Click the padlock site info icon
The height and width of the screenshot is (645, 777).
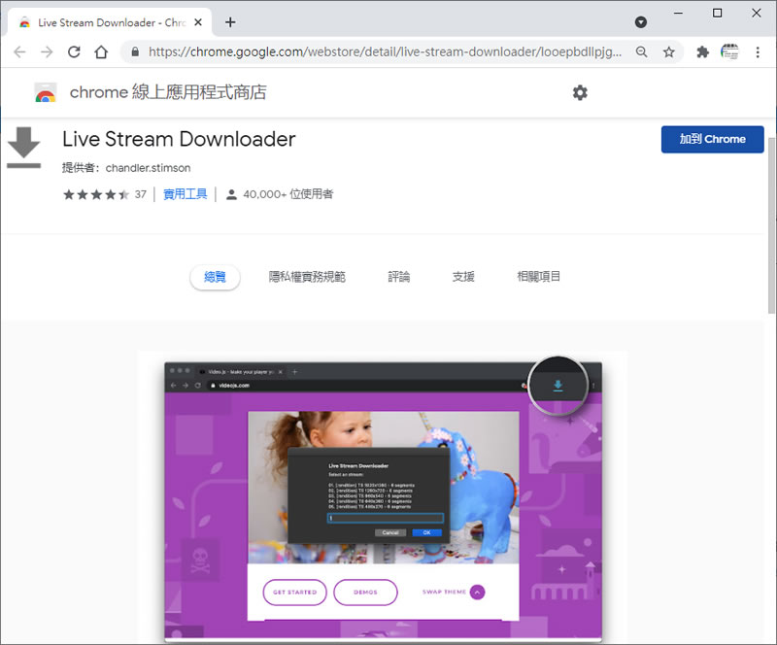coord(135,52)
